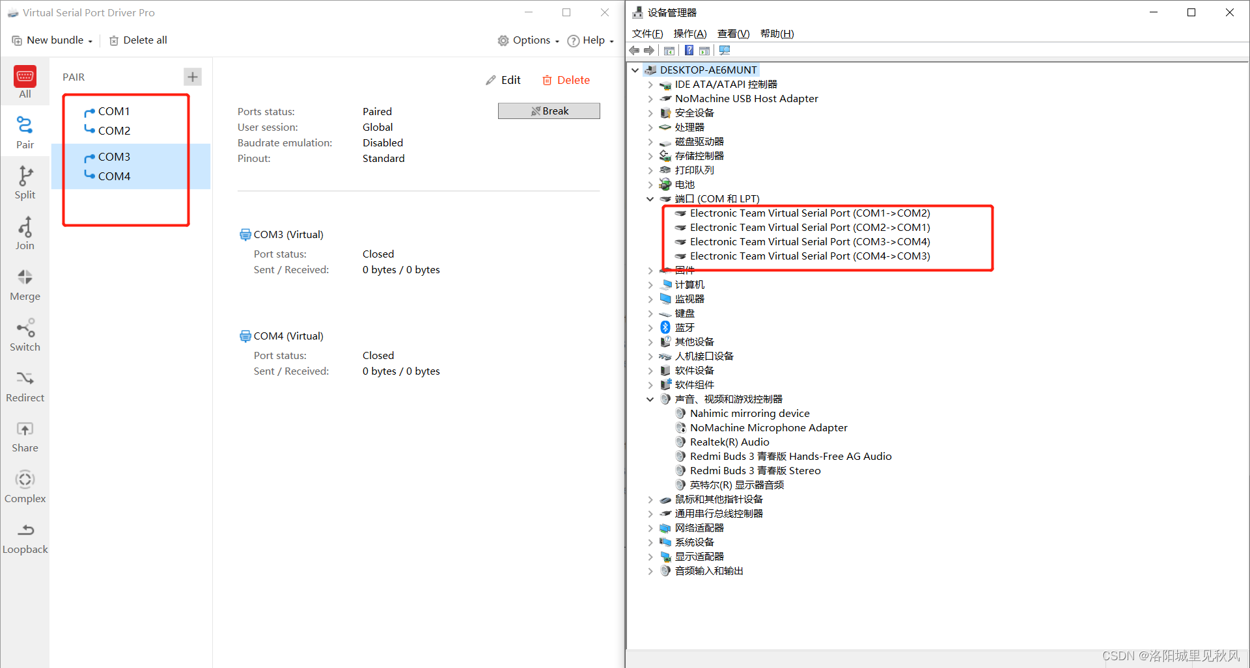Collapse 声音、视频和游戏控制器 node

[650, 399]
